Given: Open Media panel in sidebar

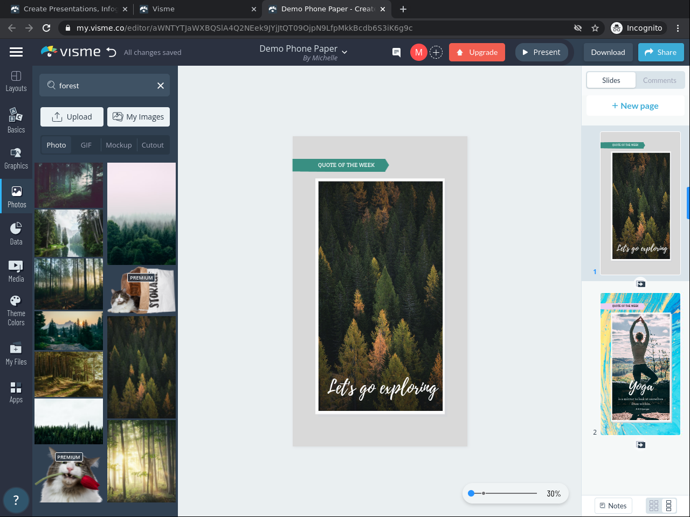Looking at the screenshot, I should (16, 271).
